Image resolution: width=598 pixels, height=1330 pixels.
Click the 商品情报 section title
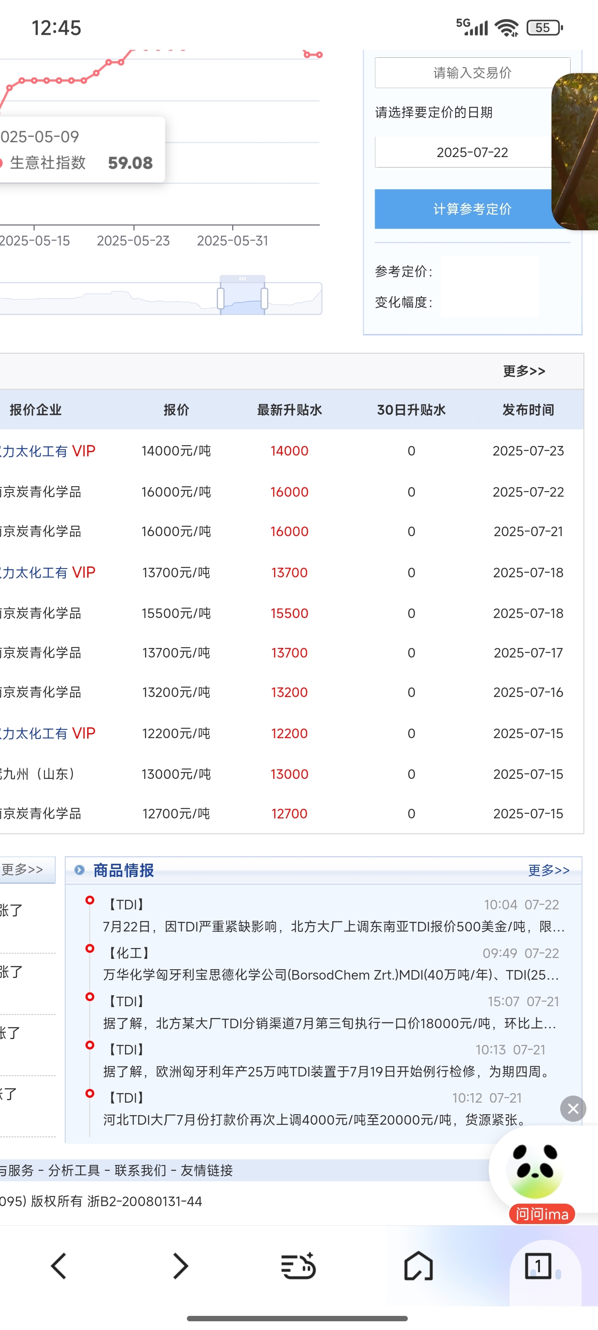(123, 870)
